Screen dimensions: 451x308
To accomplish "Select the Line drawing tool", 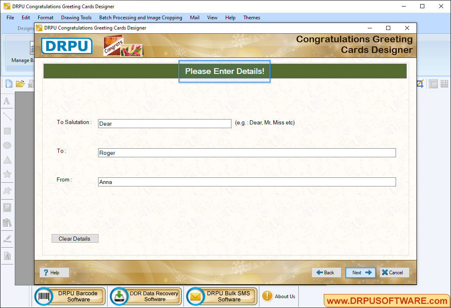I will (7, 116).
